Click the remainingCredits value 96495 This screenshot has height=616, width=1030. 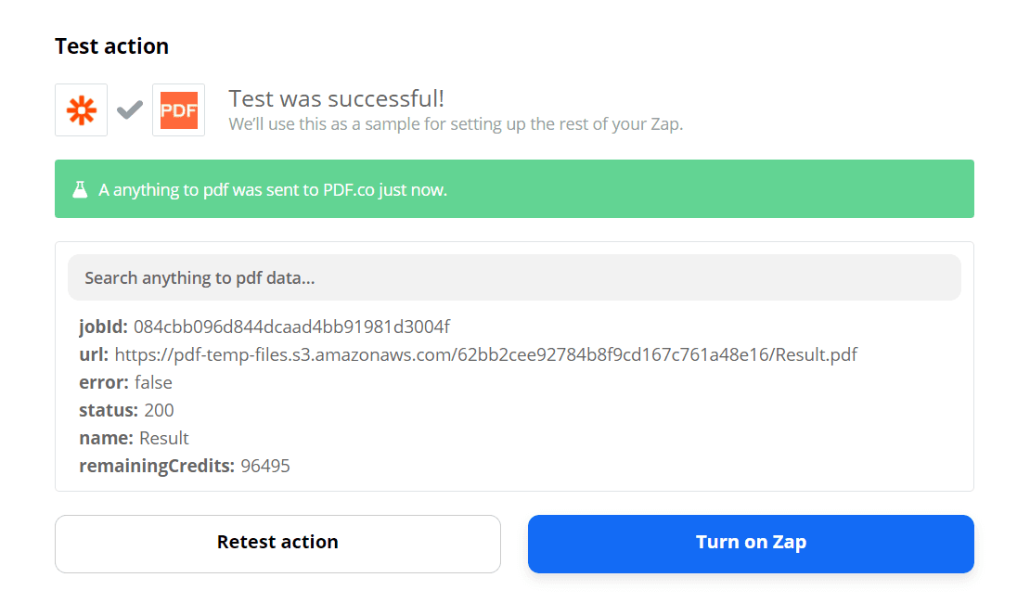click(x=265, y=466)
